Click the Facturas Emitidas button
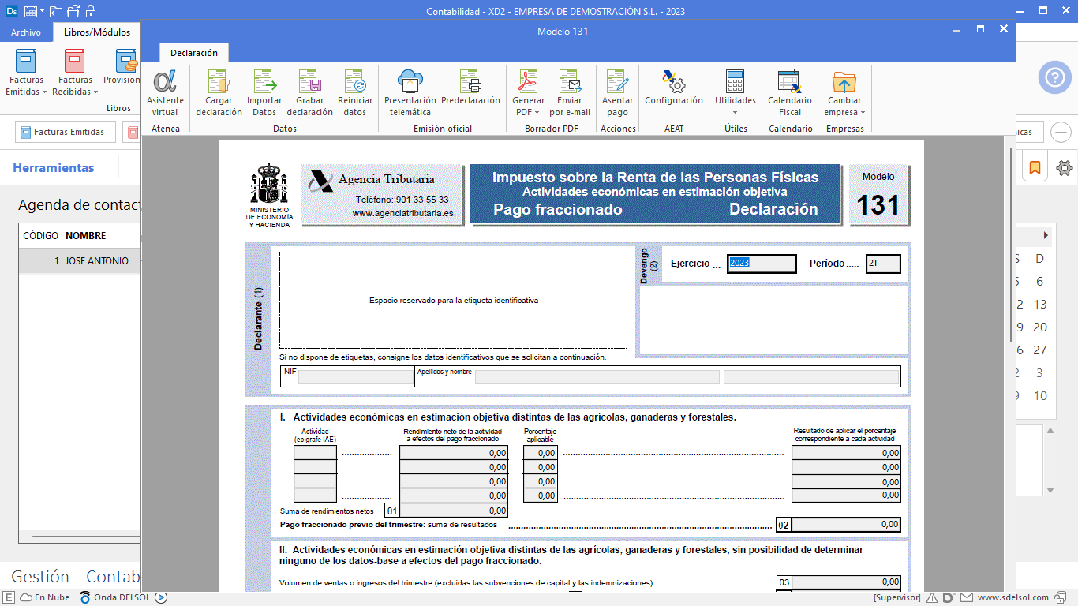1078x606 pixels. [65, 132]
